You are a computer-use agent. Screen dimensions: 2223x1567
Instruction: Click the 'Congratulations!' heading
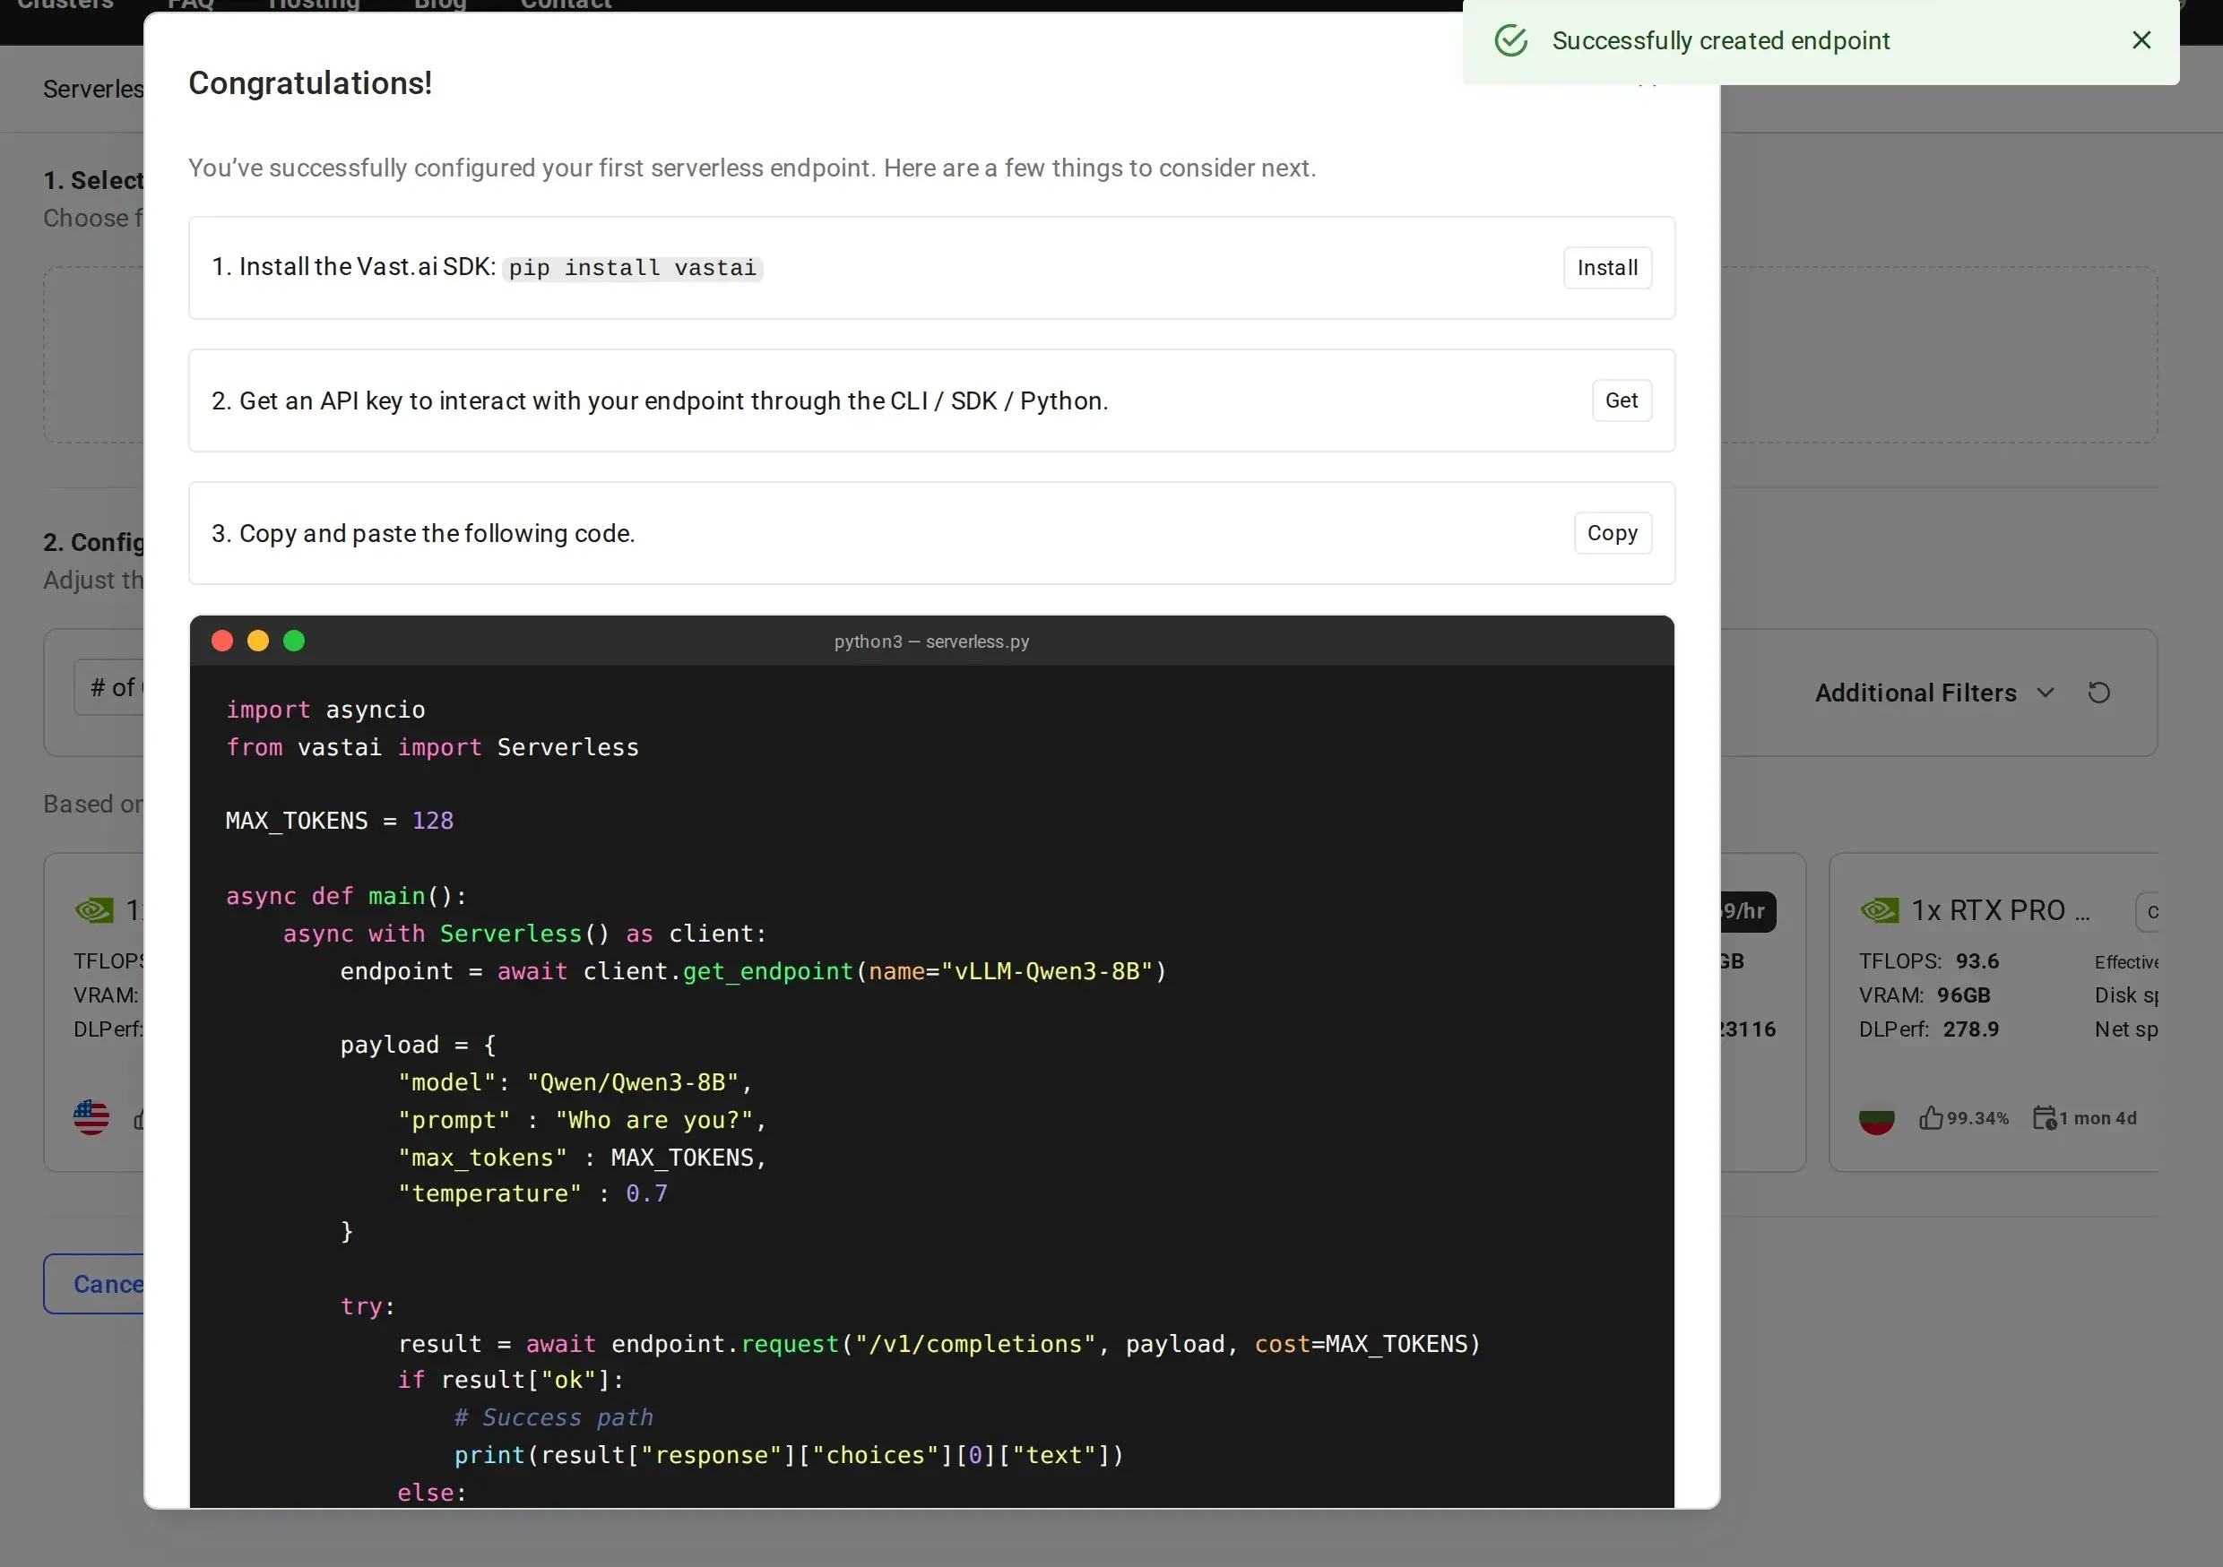(310, 83)
